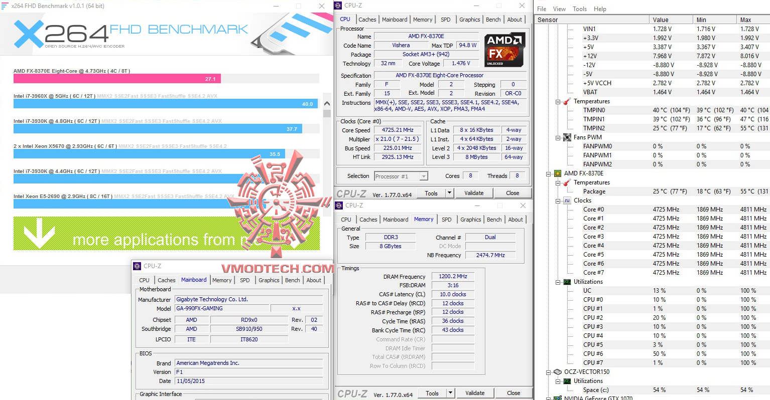The height and width of the screenshot is (400, 770).
Task: Select About tab in the Motherboard window
Action: click(x=314, y=280)
